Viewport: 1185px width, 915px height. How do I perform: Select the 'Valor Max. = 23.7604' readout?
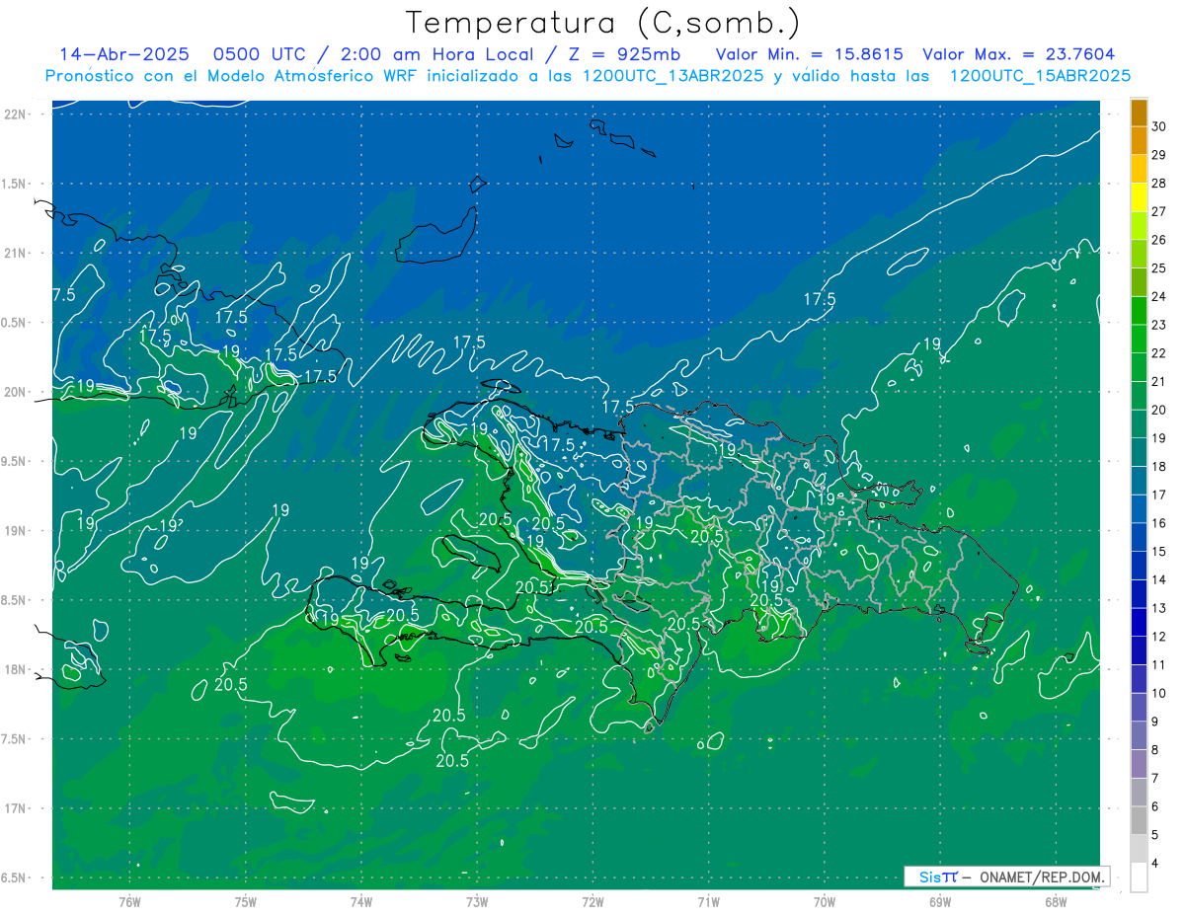(1019, 54)
